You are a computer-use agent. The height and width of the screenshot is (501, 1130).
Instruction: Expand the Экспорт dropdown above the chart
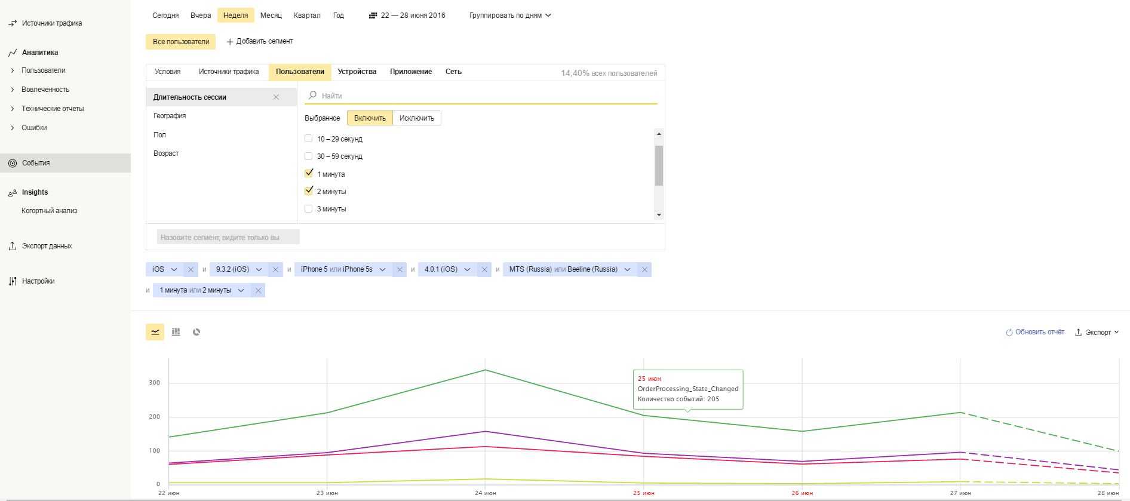1097,333
